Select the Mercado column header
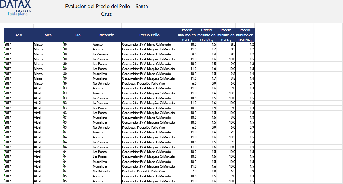Image resolution: width=343 pixels, height=184 pixels. [x=107, y=35]
